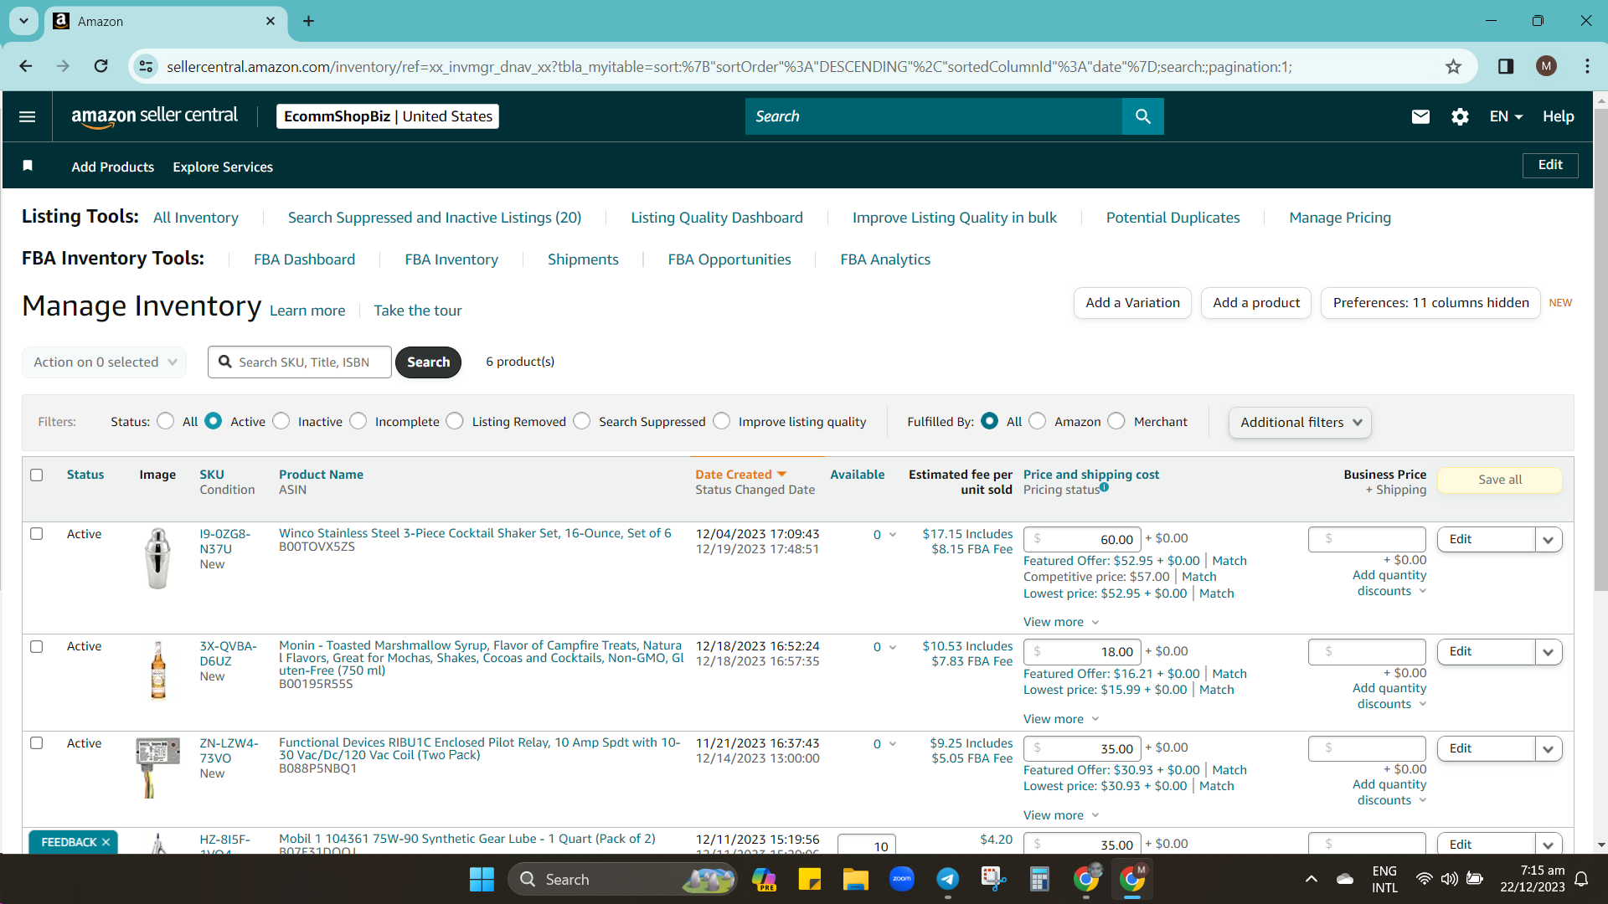Expand the Additional filters dropdown

tap(1300, 422)
